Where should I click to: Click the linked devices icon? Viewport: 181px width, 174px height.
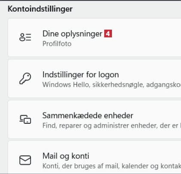[25, 119]
